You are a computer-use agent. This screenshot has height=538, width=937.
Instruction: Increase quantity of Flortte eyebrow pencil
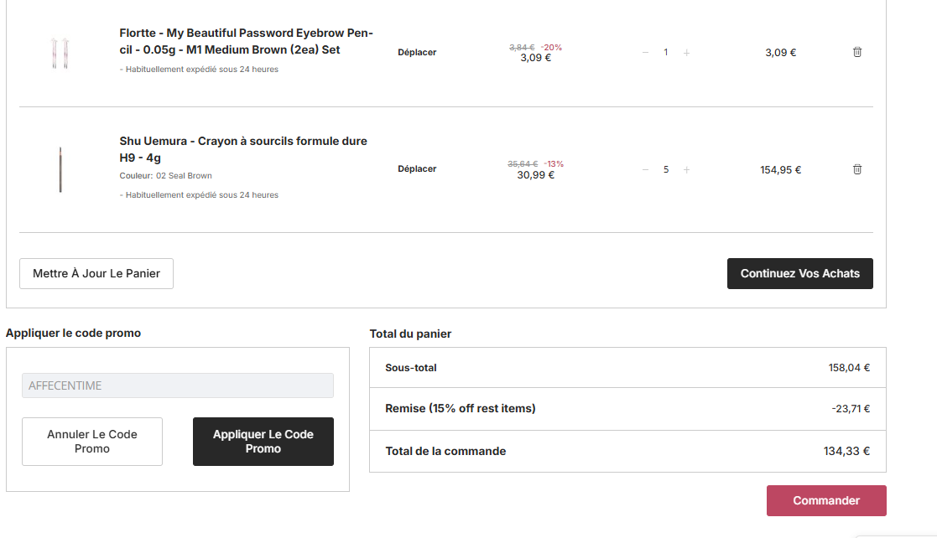point(687,53)
